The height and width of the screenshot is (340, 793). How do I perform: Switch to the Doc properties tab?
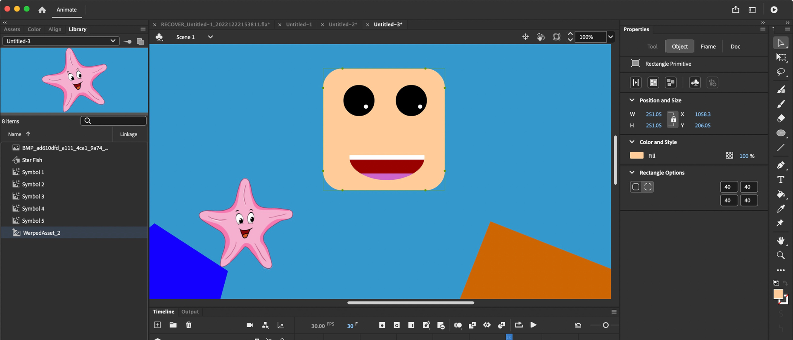coord(735,46)
